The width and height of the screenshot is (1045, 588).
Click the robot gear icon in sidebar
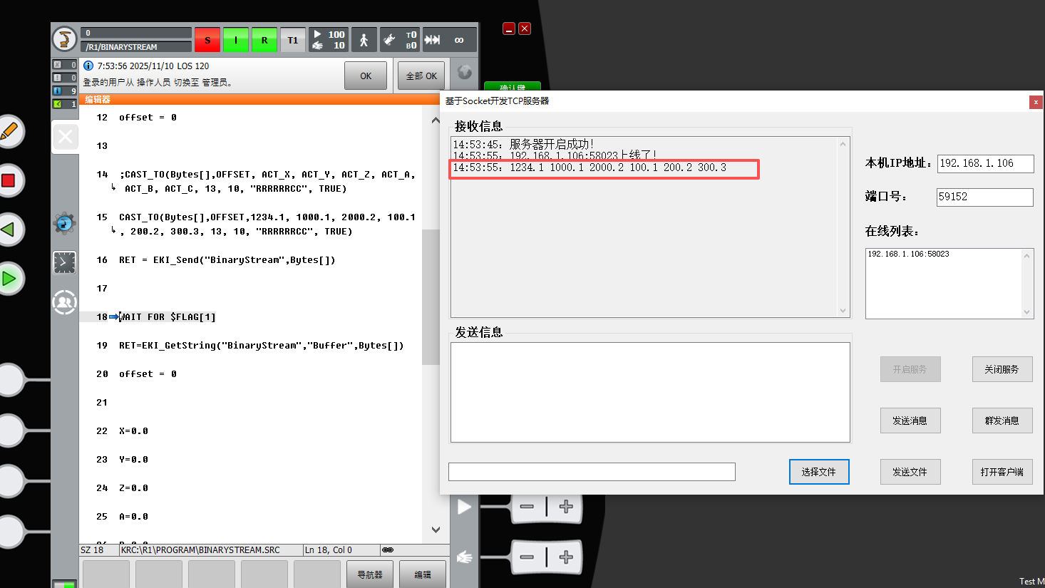tap(64, 223)
